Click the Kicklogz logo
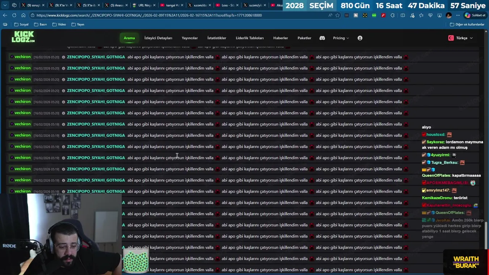This screenshot has width=489, height=275. [x=23, y=37]
